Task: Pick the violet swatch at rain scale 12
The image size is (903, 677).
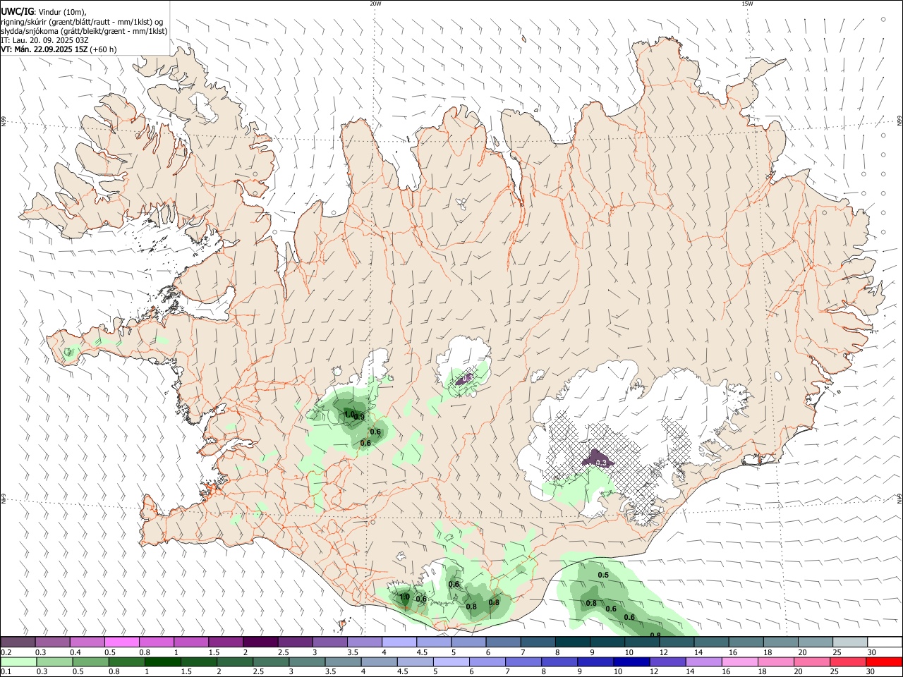Action: pos(667,661)
